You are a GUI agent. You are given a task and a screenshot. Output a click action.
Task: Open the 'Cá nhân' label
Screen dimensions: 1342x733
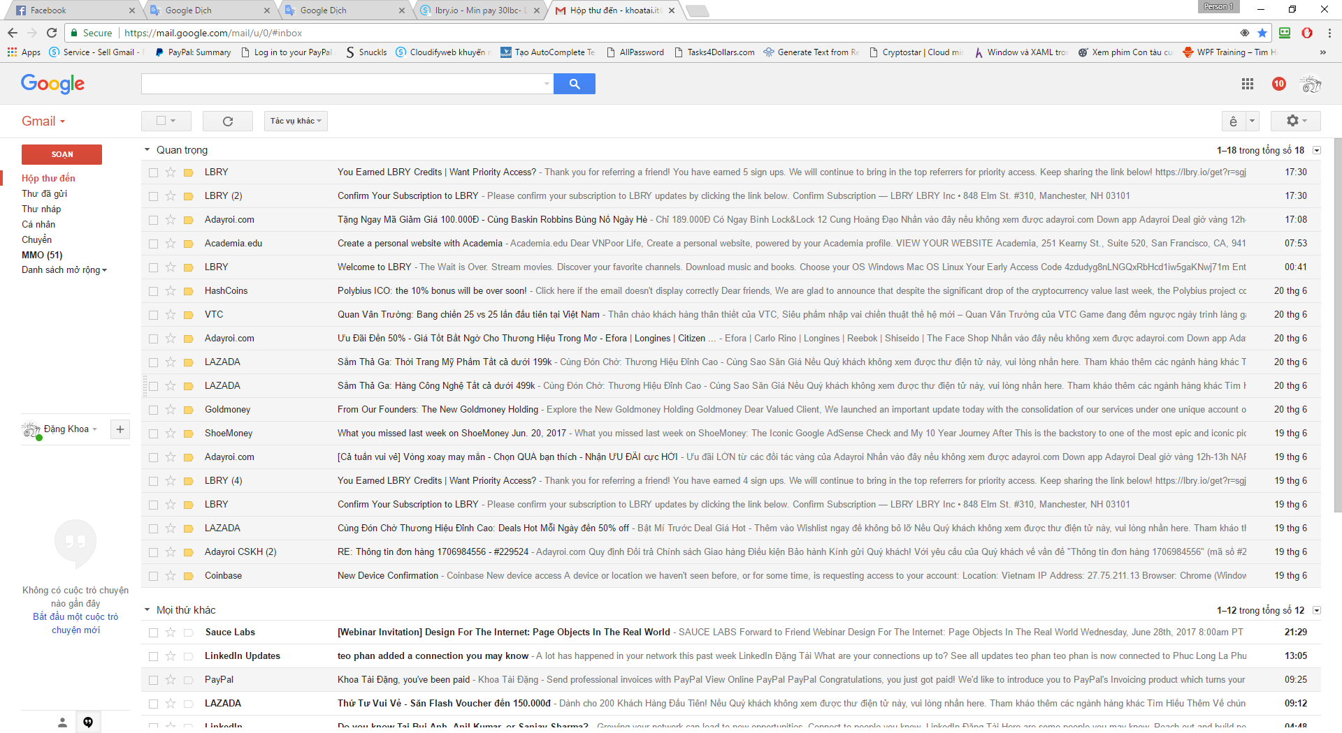tap(38, 225)
